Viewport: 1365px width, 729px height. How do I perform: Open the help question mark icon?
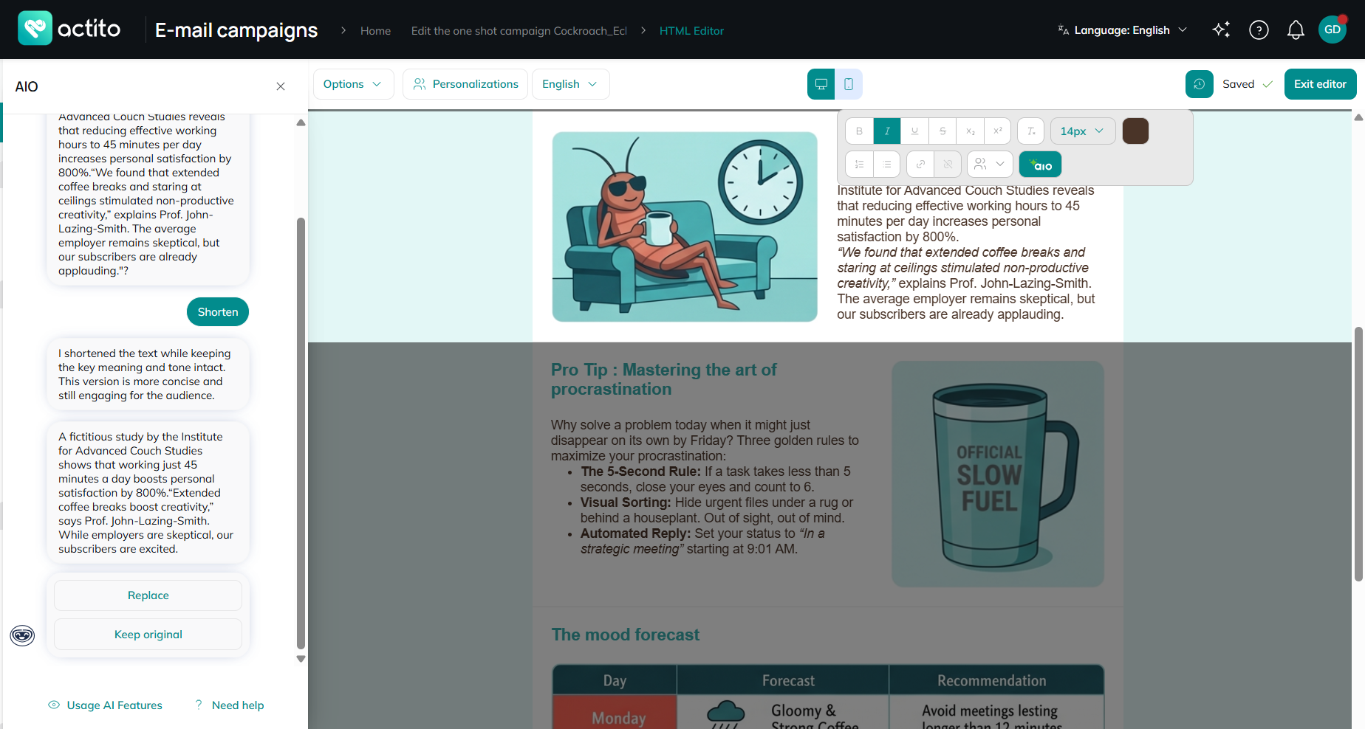(1259, 30)
